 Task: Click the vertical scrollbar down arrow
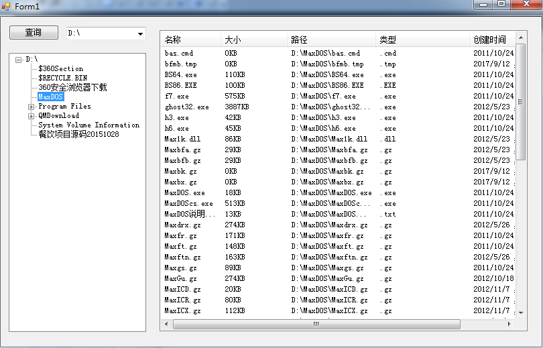pos(521,313)
